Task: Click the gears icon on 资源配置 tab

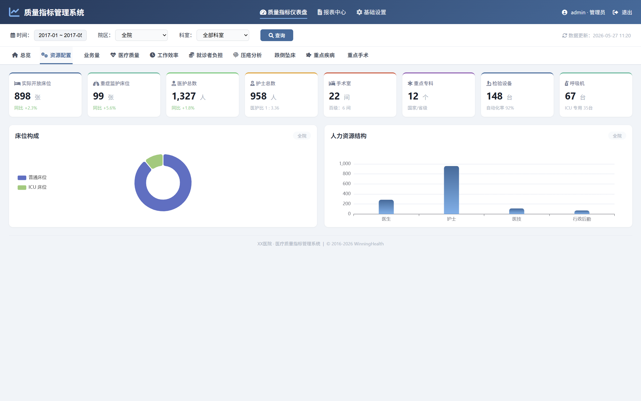Action: (45, 55)
